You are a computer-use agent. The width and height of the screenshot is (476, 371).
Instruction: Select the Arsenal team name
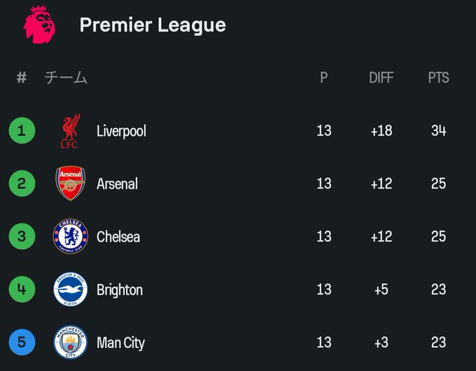pos(117,183)
